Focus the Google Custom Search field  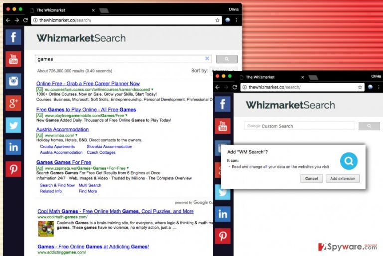[299, 126]
